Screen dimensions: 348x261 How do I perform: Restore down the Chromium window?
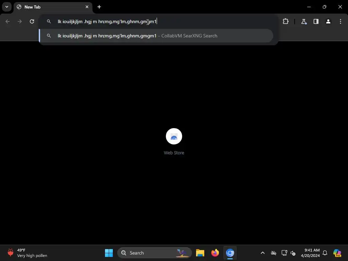point(325,7)
